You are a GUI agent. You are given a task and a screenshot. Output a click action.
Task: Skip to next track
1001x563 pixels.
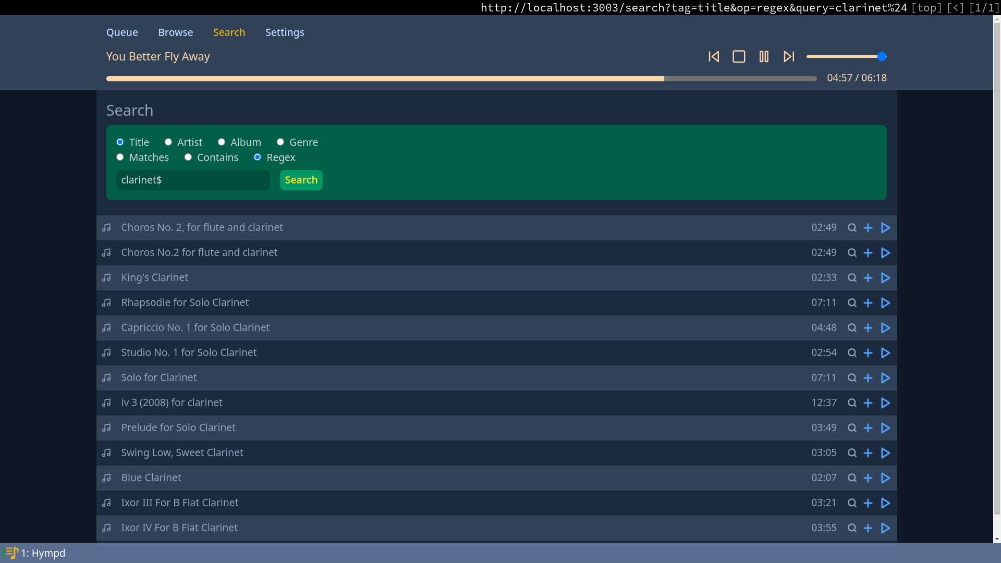(789, 57)
